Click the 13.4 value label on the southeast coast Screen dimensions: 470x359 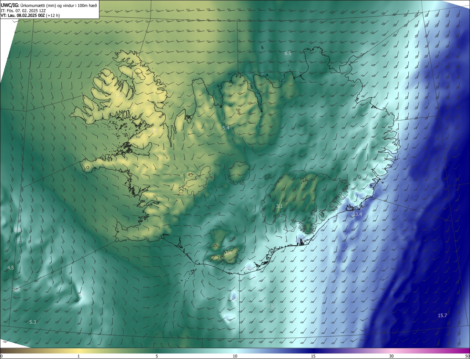(357, 214)
